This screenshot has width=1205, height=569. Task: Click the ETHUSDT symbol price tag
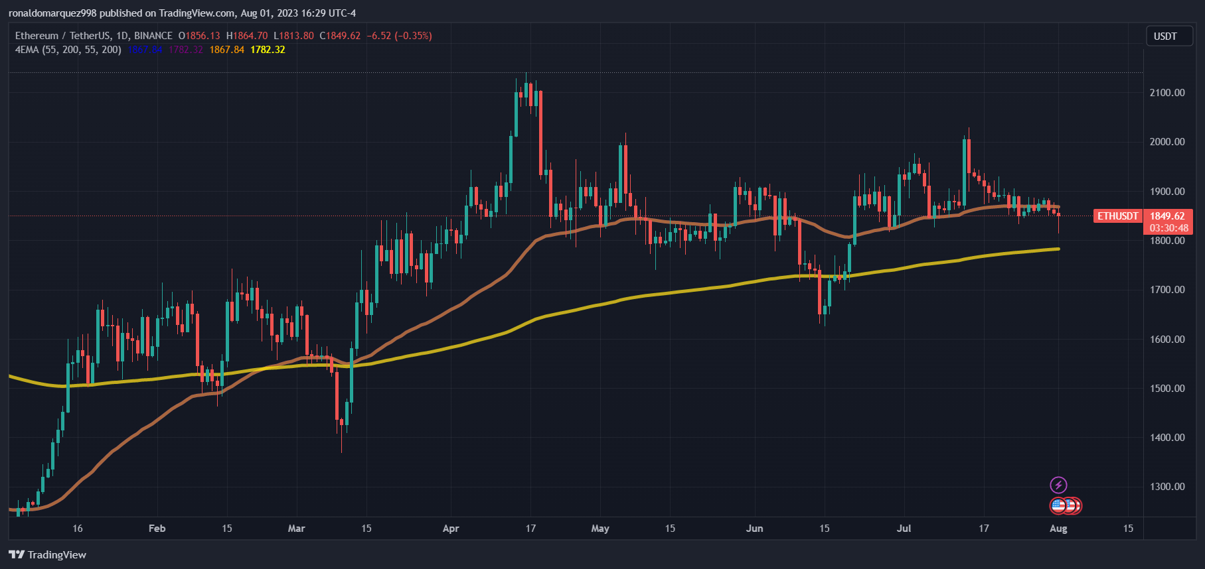[x=1117, y=216]
